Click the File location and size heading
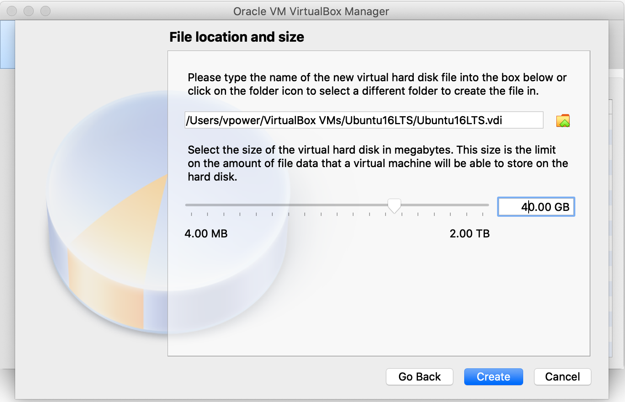 click(x=237, y=37)
